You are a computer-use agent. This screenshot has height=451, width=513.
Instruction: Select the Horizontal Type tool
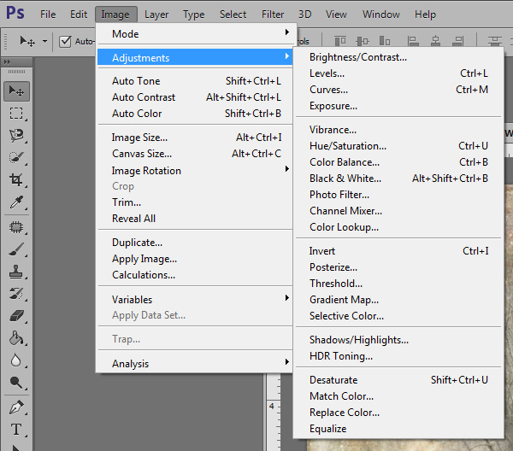[x=15, y=430]
